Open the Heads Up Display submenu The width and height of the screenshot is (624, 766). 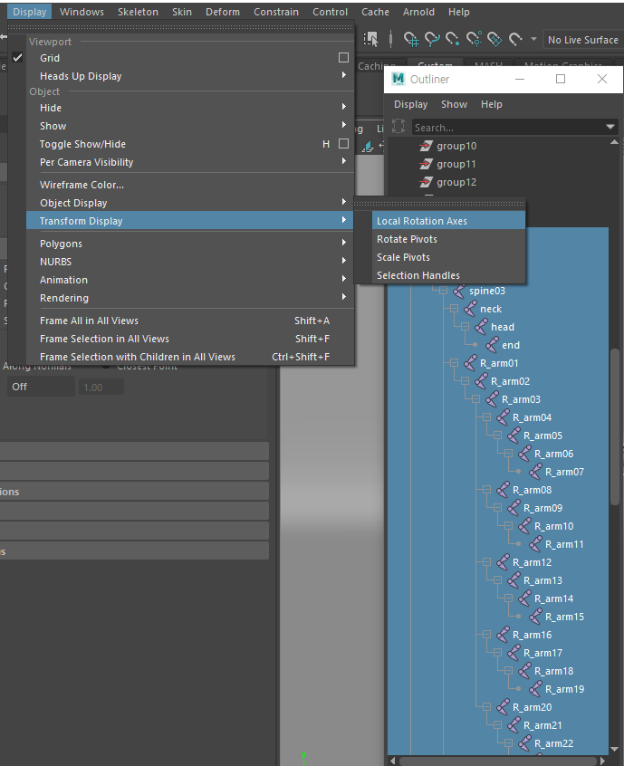pyautogui.click(x=190, y=76)
